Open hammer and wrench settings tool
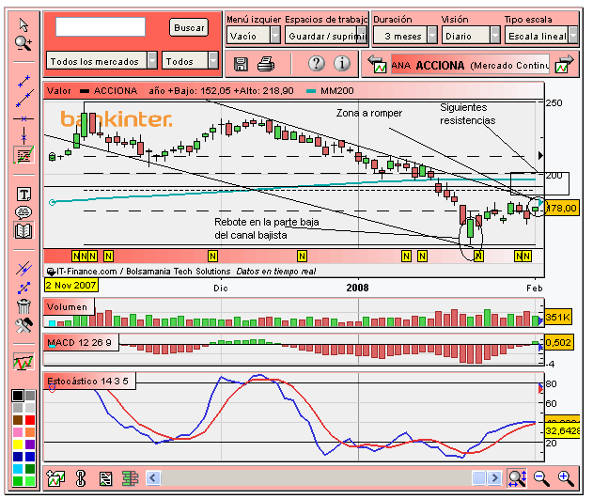The width and height of the screenshot is (593, 499). pyautogui.click(x=23, y=325)
